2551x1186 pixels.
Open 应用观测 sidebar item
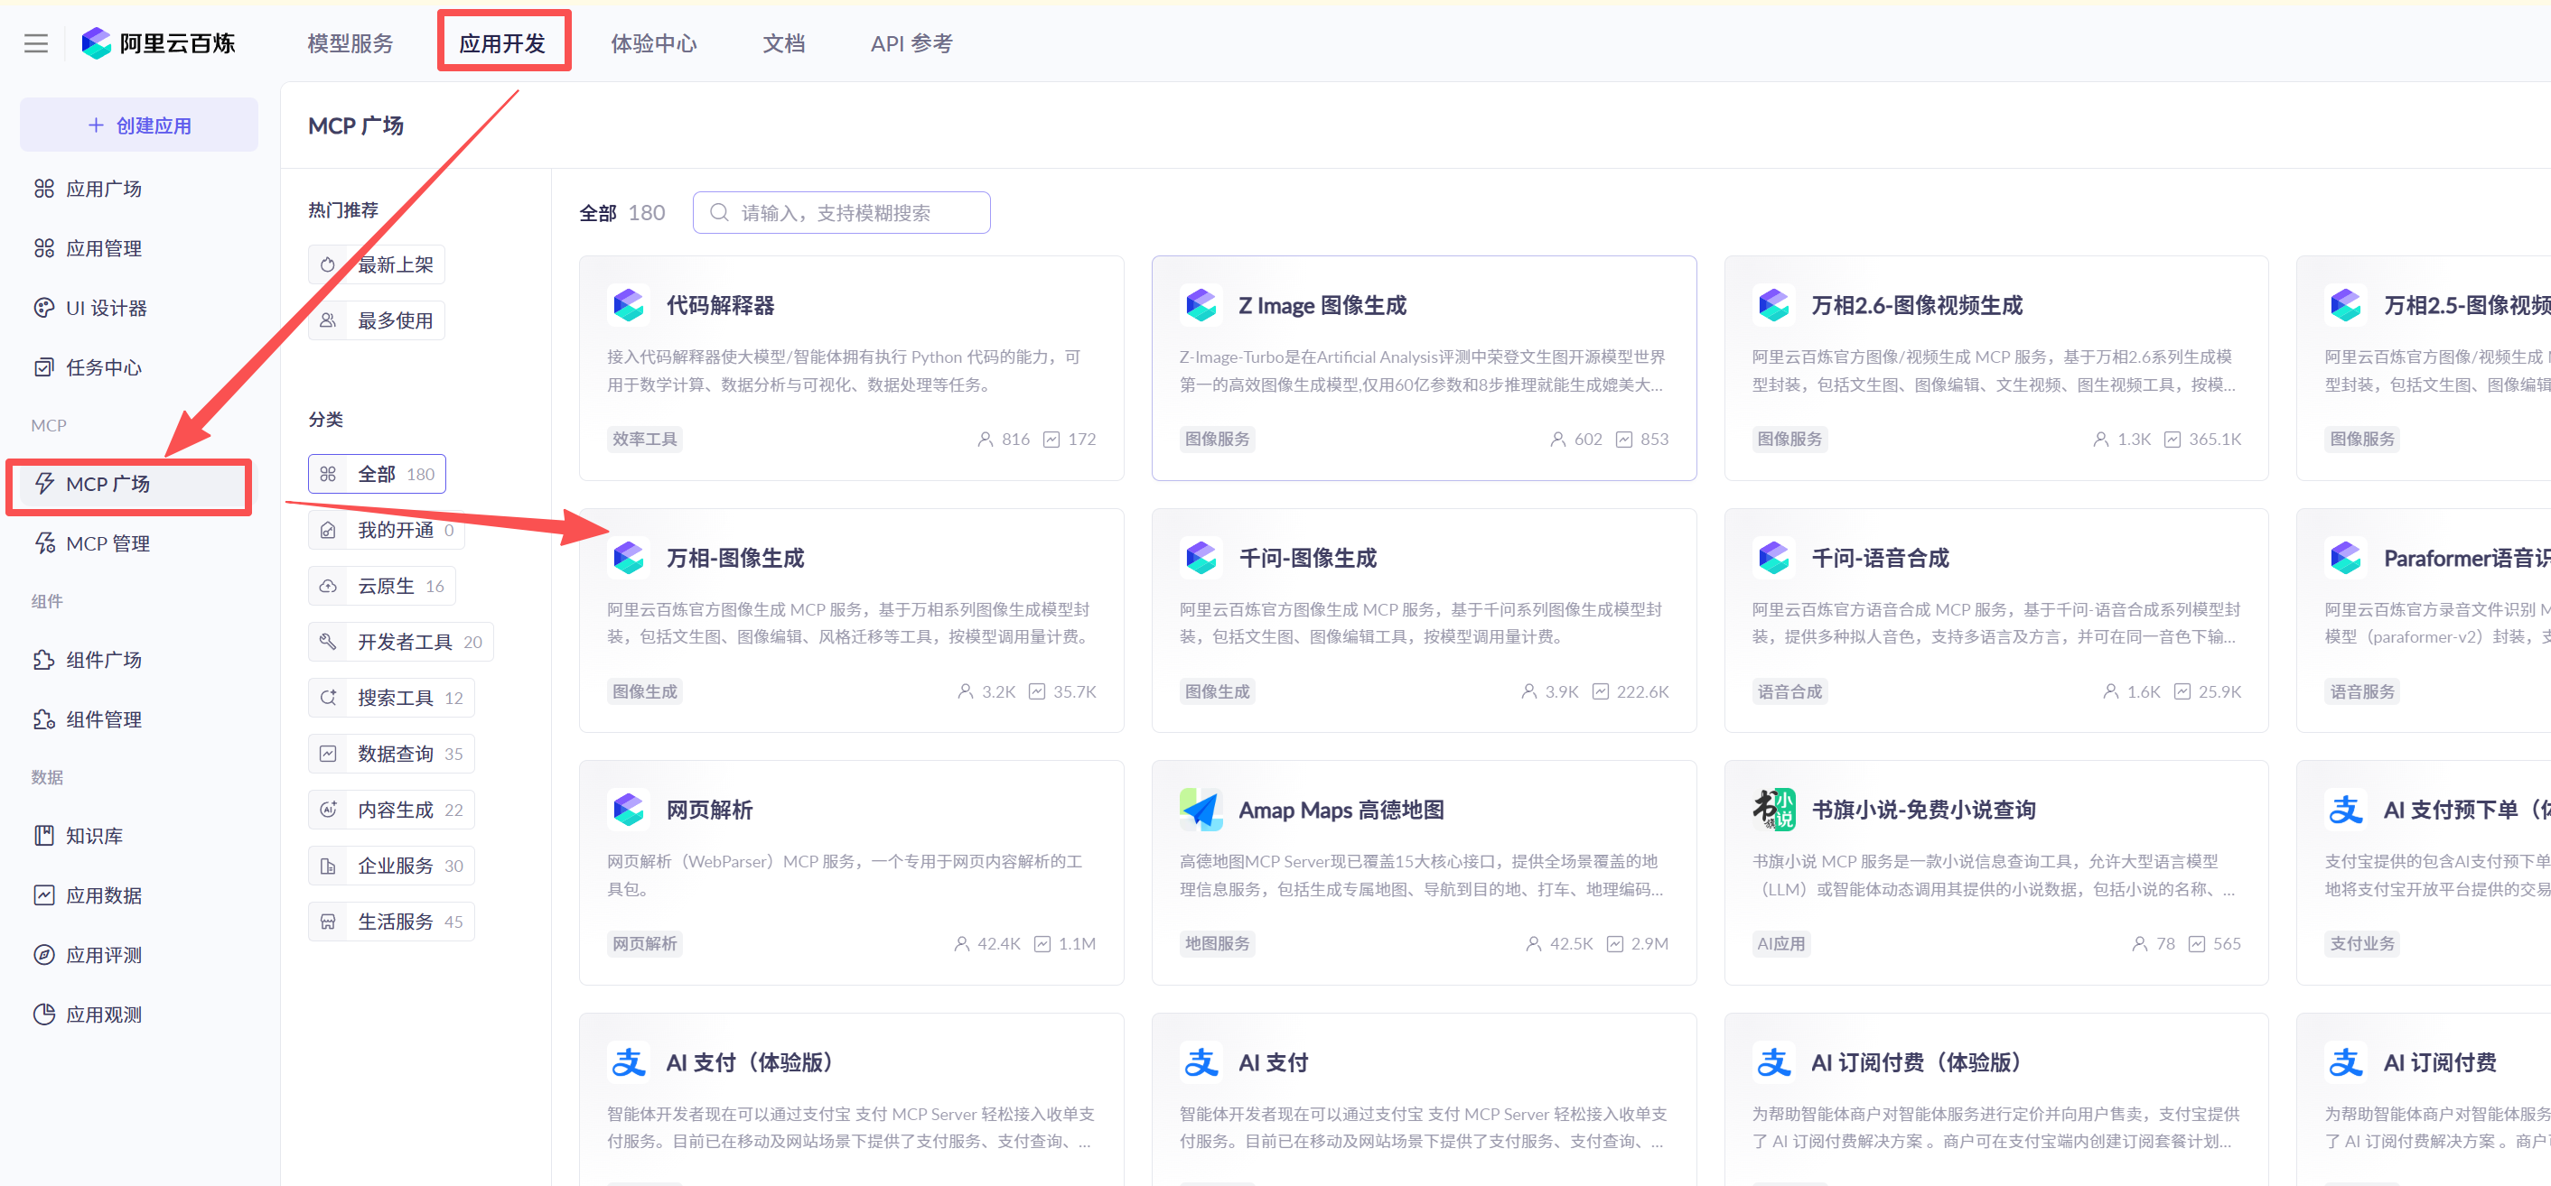[103, 1014]
